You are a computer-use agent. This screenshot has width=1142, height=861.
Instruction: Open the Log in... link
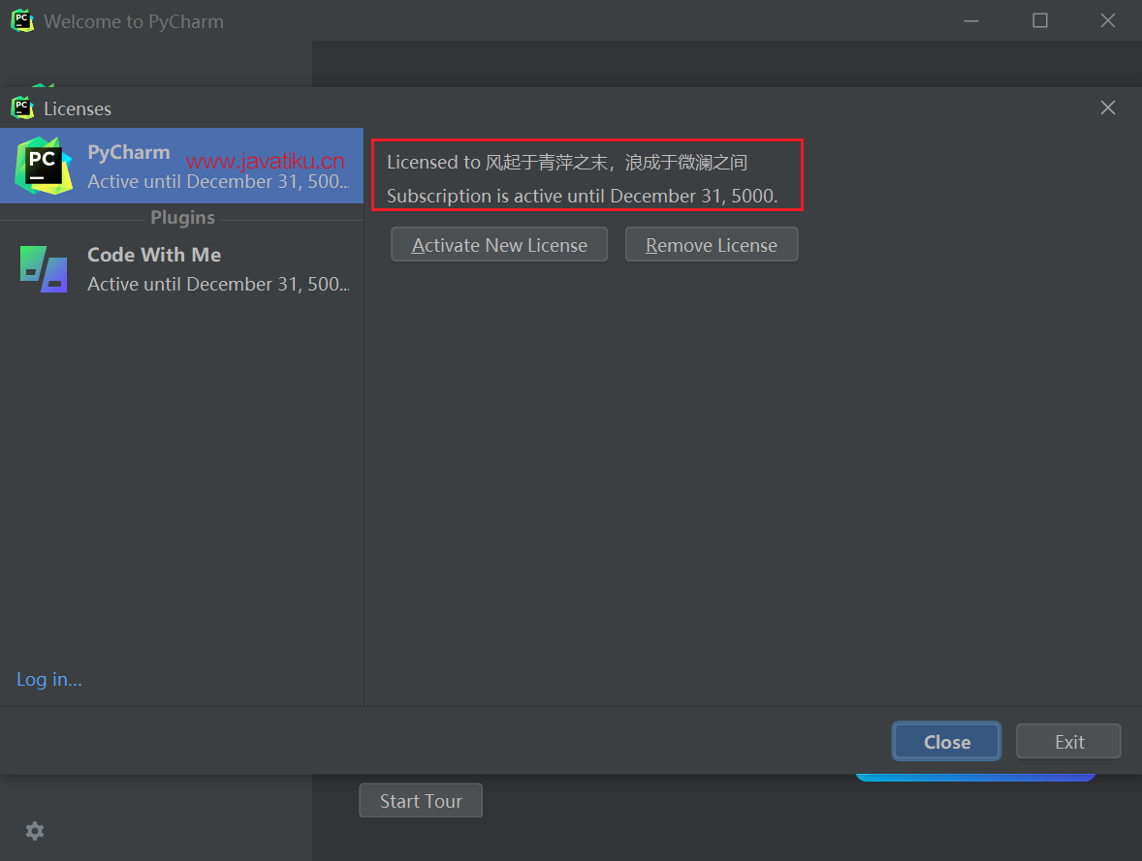click(49, 679)
